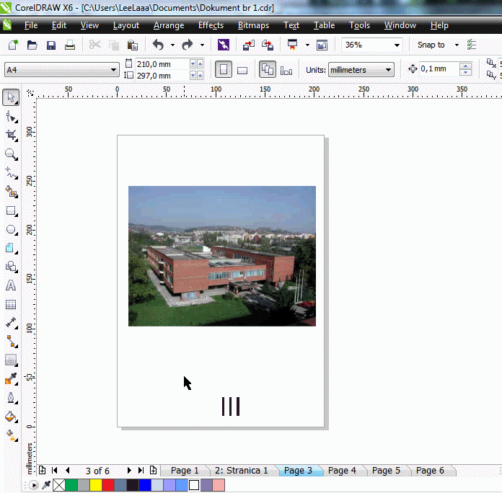Switch to the Page 4 tab
The height and width of the screenshot is (493, 502).
[342, 471]
